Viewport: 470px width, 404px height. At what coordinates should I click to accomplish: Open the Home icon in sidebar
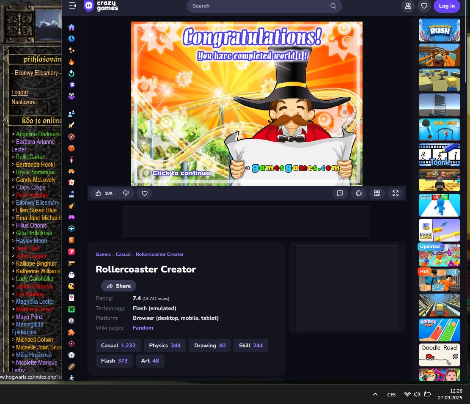(x=71, y=27)
